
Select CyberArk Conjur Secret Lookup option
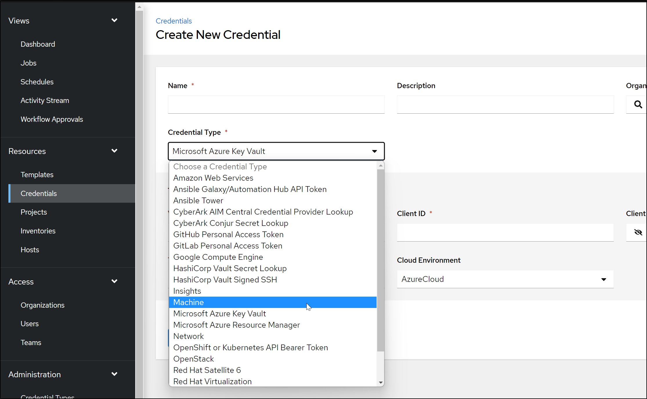pyautogui.click(x=273, y=223)
